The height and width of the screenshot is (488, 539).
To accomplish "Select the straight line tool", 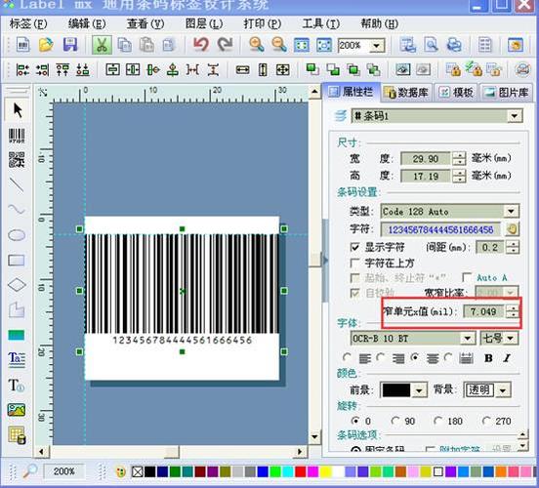I will pos(17,184).
